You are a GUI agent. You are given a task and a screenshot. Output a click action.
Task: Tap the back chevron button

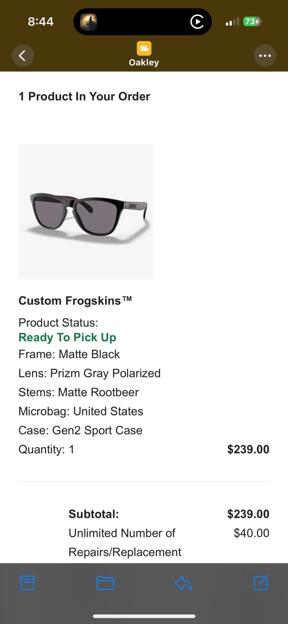pos(23,56)
